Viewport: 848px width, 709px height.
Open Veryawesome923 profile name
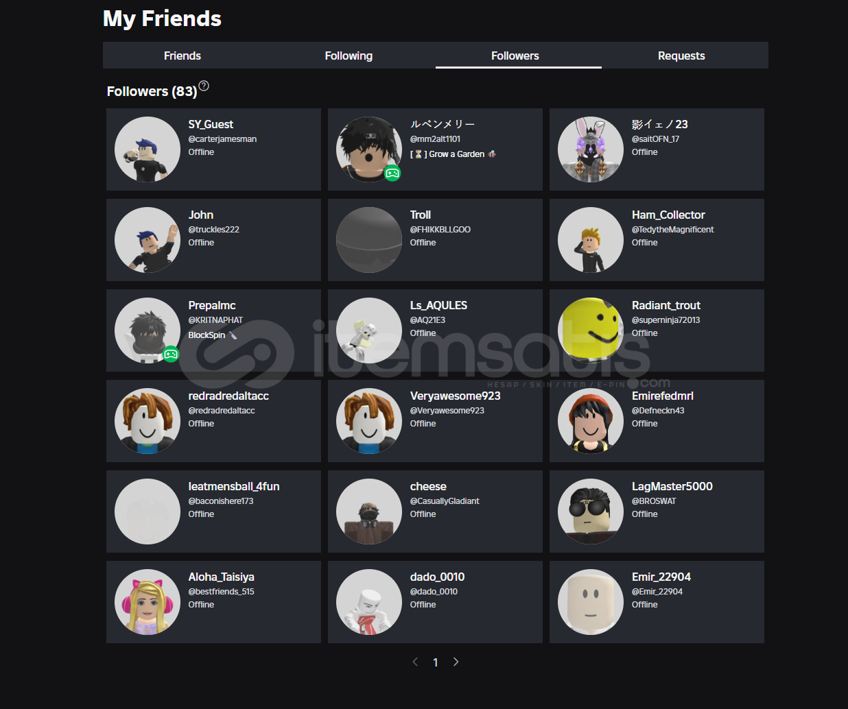point(456,396)
